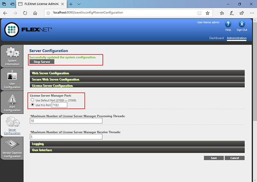Image resolution: width=257 pixels, height=182 pixels.
Task: Click the tabs you've set aside icon
Action: coord(4,4)
